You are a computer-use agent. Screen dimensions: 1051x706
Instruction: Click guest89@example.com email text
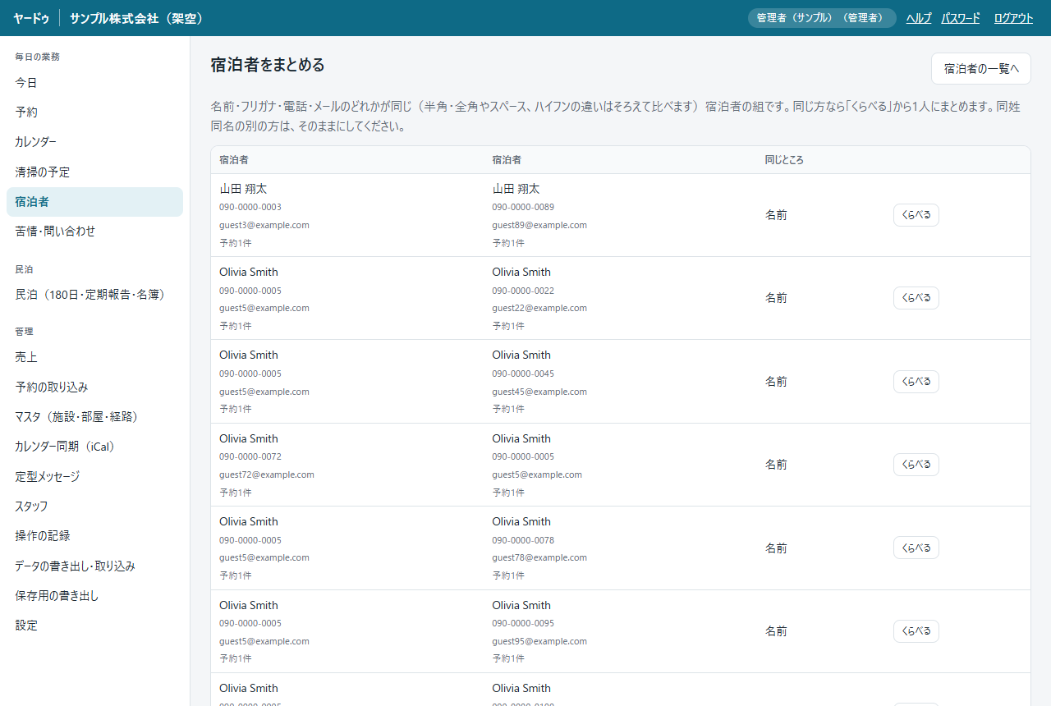[539, 225]
